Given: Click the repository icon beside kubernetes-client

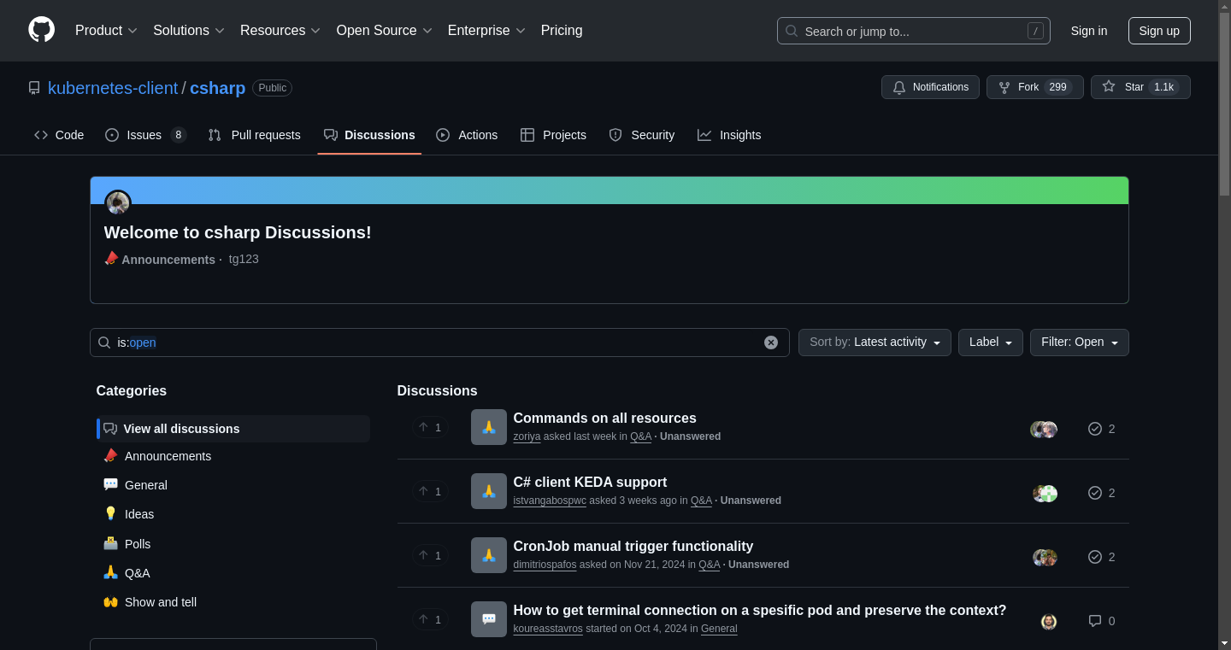Looking at the screenshot, I should click(x=34, y=88).
